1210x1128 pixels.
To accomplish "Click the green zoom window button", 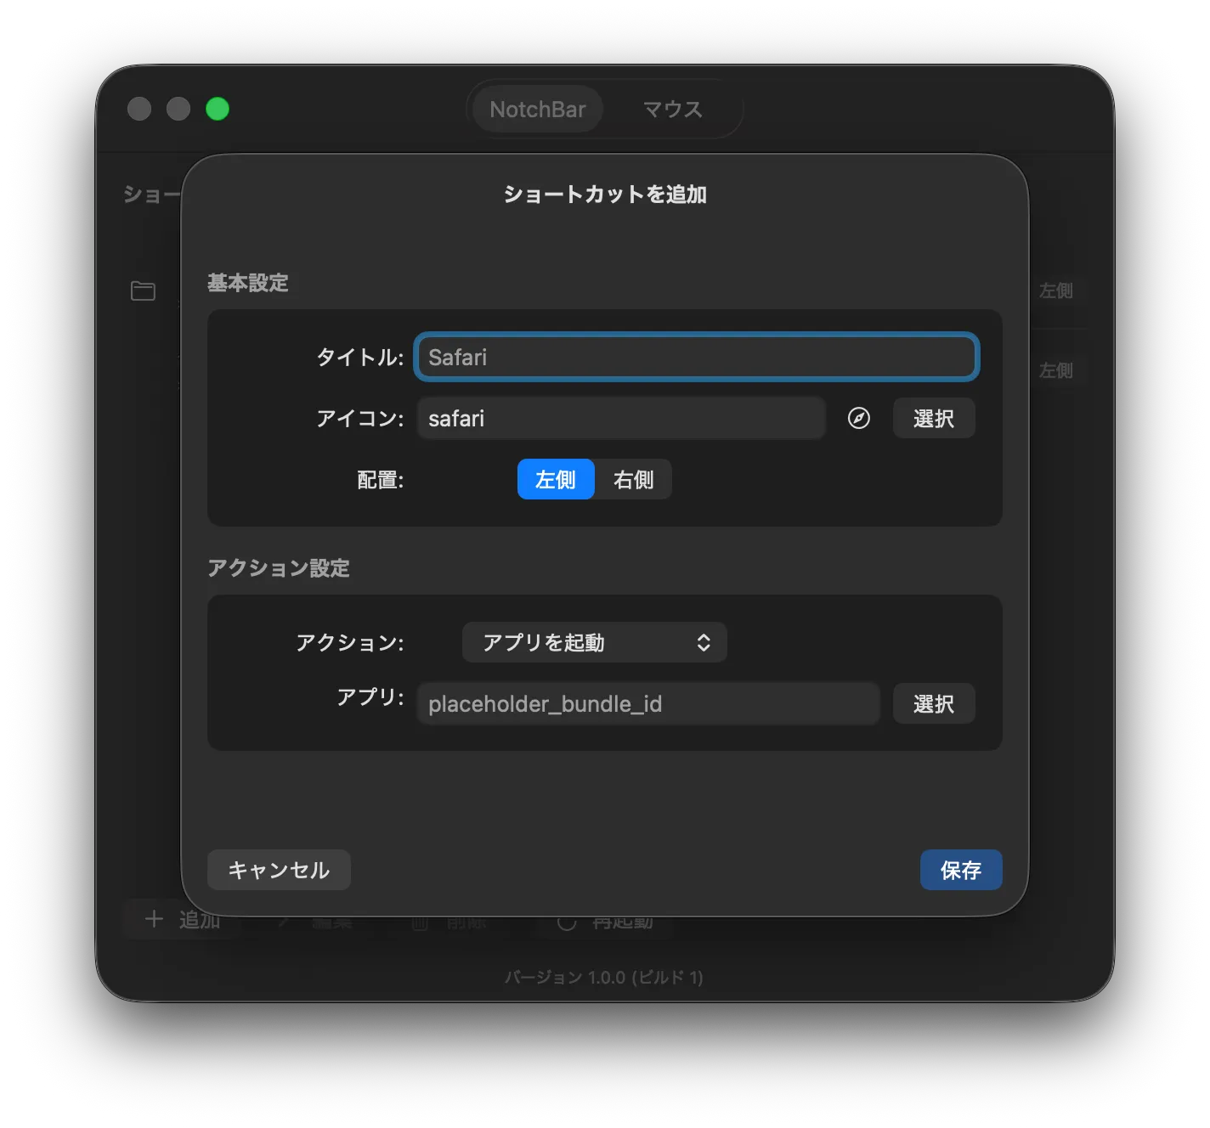I will (218, 109).
